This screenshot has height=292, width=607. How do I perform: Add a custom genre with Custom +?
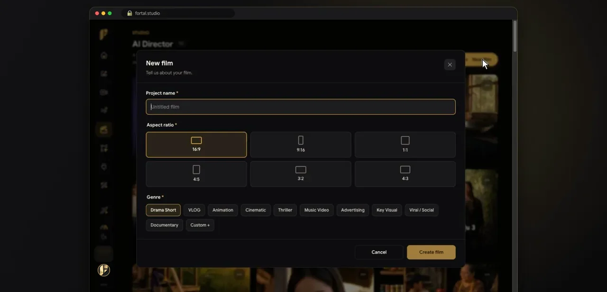(x=200, y=225)
